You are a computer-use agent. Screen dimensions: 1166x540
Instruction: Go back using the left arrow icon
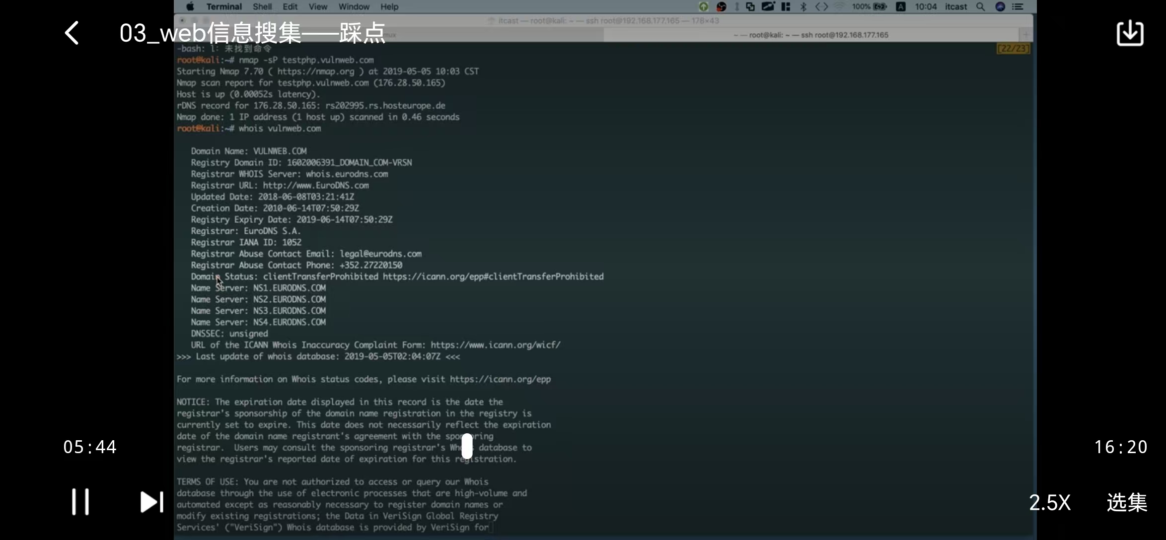click(x=72, y=33)
